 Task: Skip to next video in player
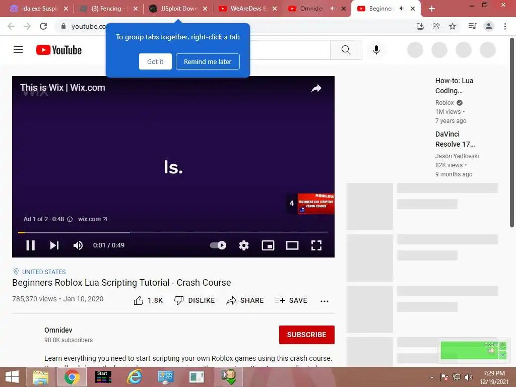coord(54,245)
